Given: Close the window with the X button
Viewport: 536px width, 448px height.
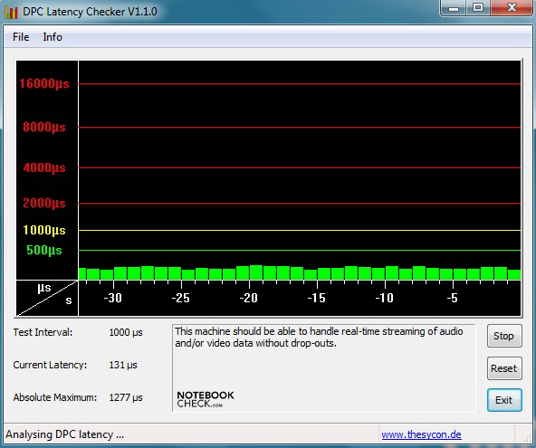Looking at the screenshot, I should 512,8.
